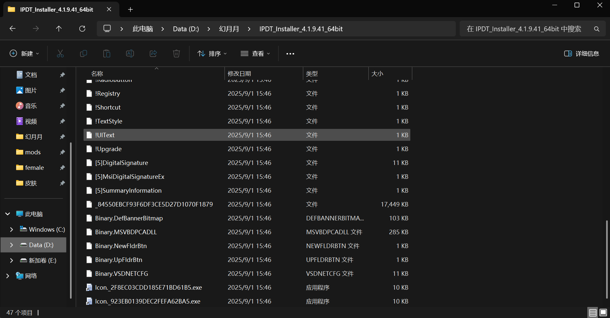Click the Delete trash icon
Image resolution: width=610 pixels, height=318 pixels.
click(x=176, y=53)
